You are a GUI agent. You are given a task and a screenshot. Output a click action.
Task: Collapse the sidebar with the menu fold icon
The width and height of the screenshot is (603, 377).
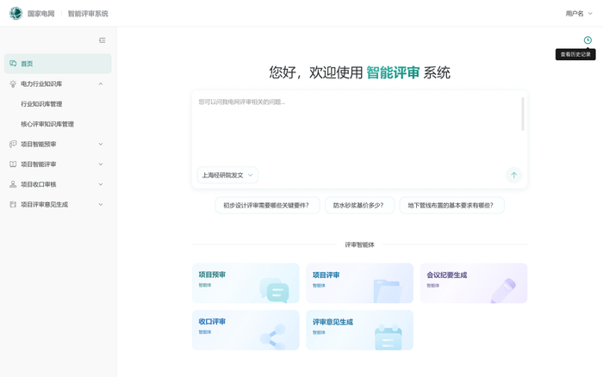tap(102, 40)
